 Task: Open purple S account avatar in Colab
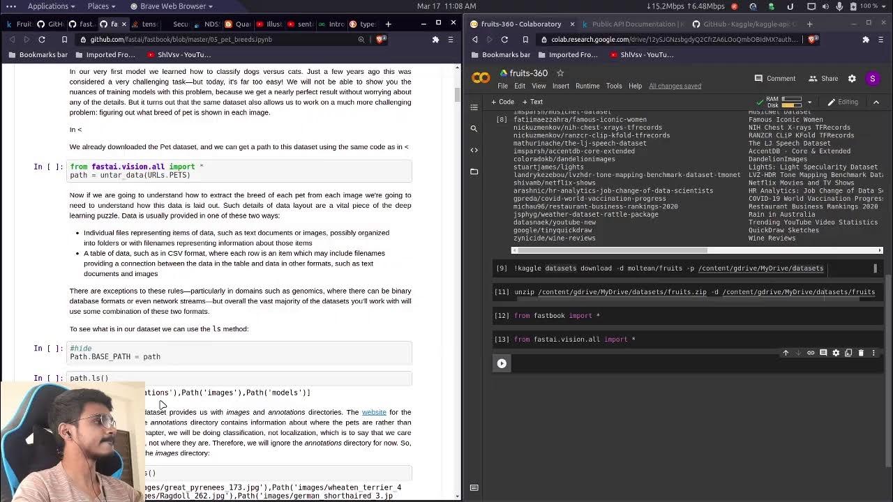point(873,79)
